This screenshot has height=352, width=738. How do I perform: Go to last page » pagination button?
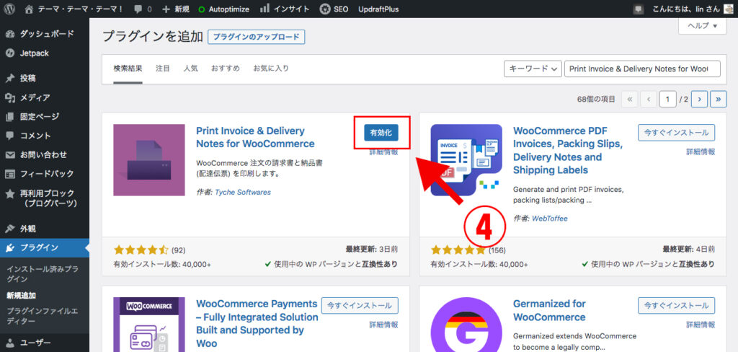[719, 99]
